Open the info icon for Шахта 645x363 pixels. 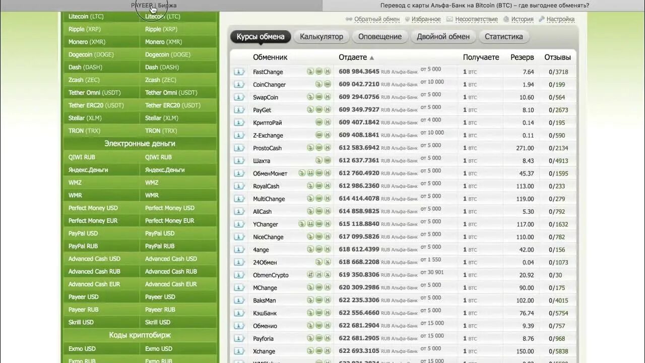click(x=239, y=161)
